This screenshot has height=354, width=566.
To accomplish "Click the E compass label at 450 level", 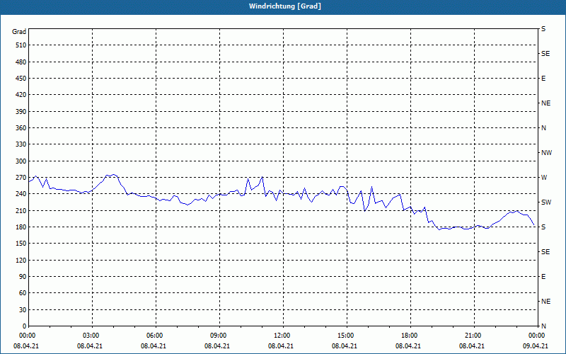I will tap(543, 79).
